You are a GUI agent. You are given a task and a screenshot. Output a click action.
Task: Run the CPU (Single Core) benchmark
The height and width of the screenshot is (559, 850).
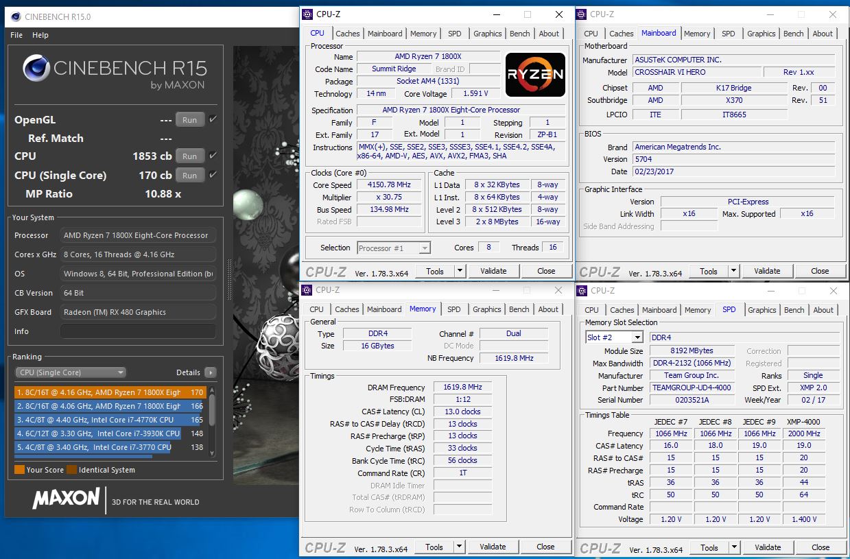(x=190, y=175)
